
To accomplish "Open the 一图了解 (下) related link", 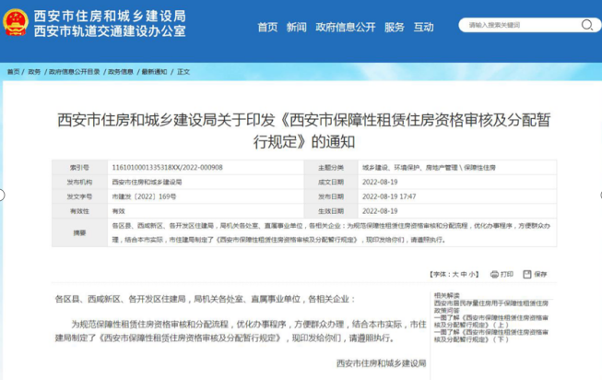I will click(x=491, y=336).
